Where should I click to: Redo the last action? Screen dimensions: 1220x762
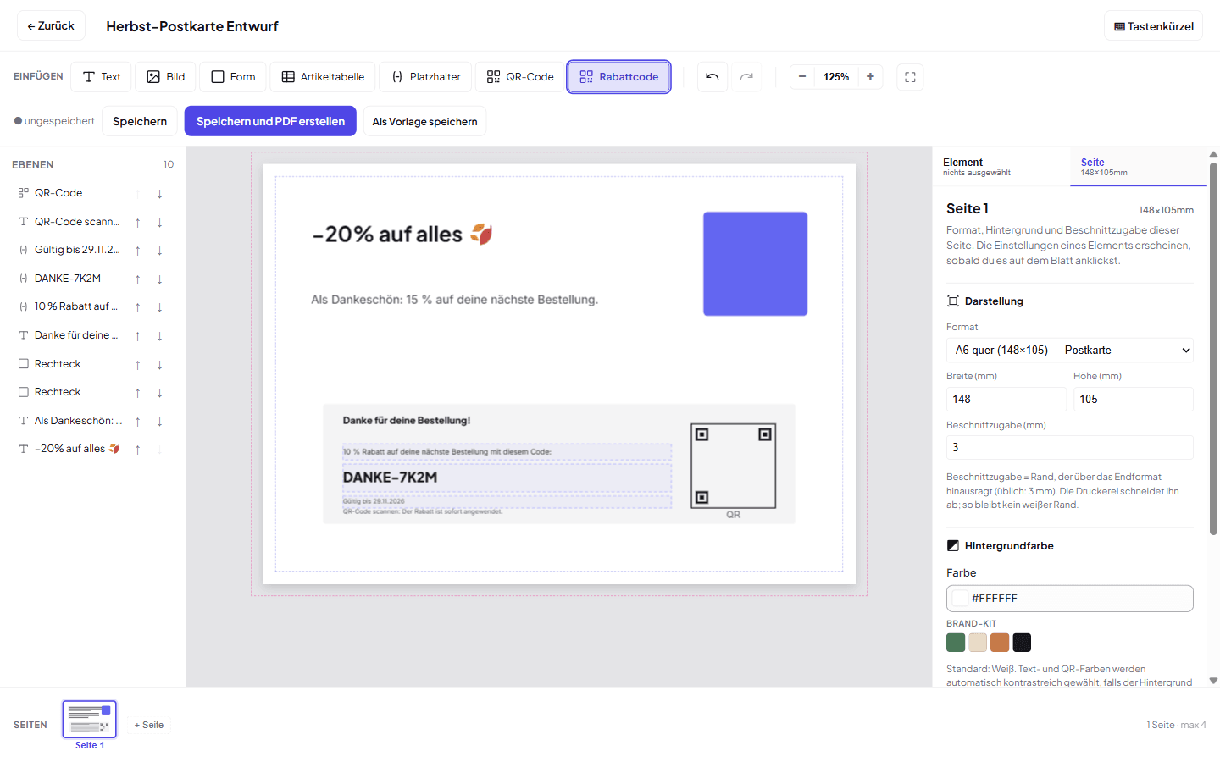[x=746, y=77]
